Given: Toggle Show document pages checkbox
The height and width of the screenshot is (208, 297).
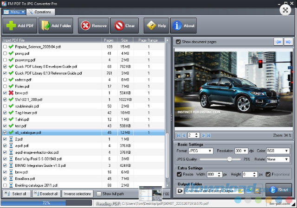Looking at the screenshot, I should pyautogui.click(x=179, y=41).
